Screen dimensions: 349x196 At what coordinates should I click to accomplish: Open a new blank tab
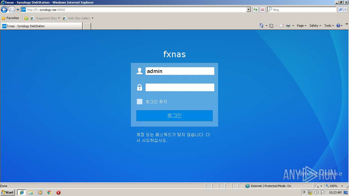click(87, 26)
